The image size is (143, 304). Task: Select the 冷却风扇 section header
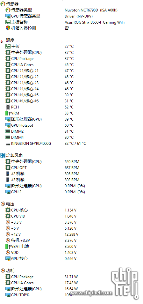point(14,155)
